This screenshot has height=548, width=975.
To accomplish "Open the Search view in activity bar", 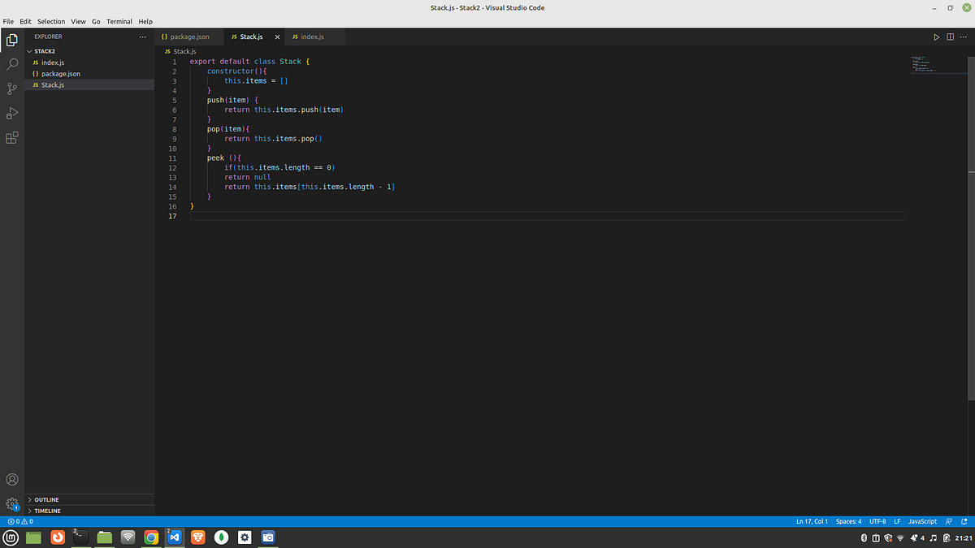I will tap(12, 64).
